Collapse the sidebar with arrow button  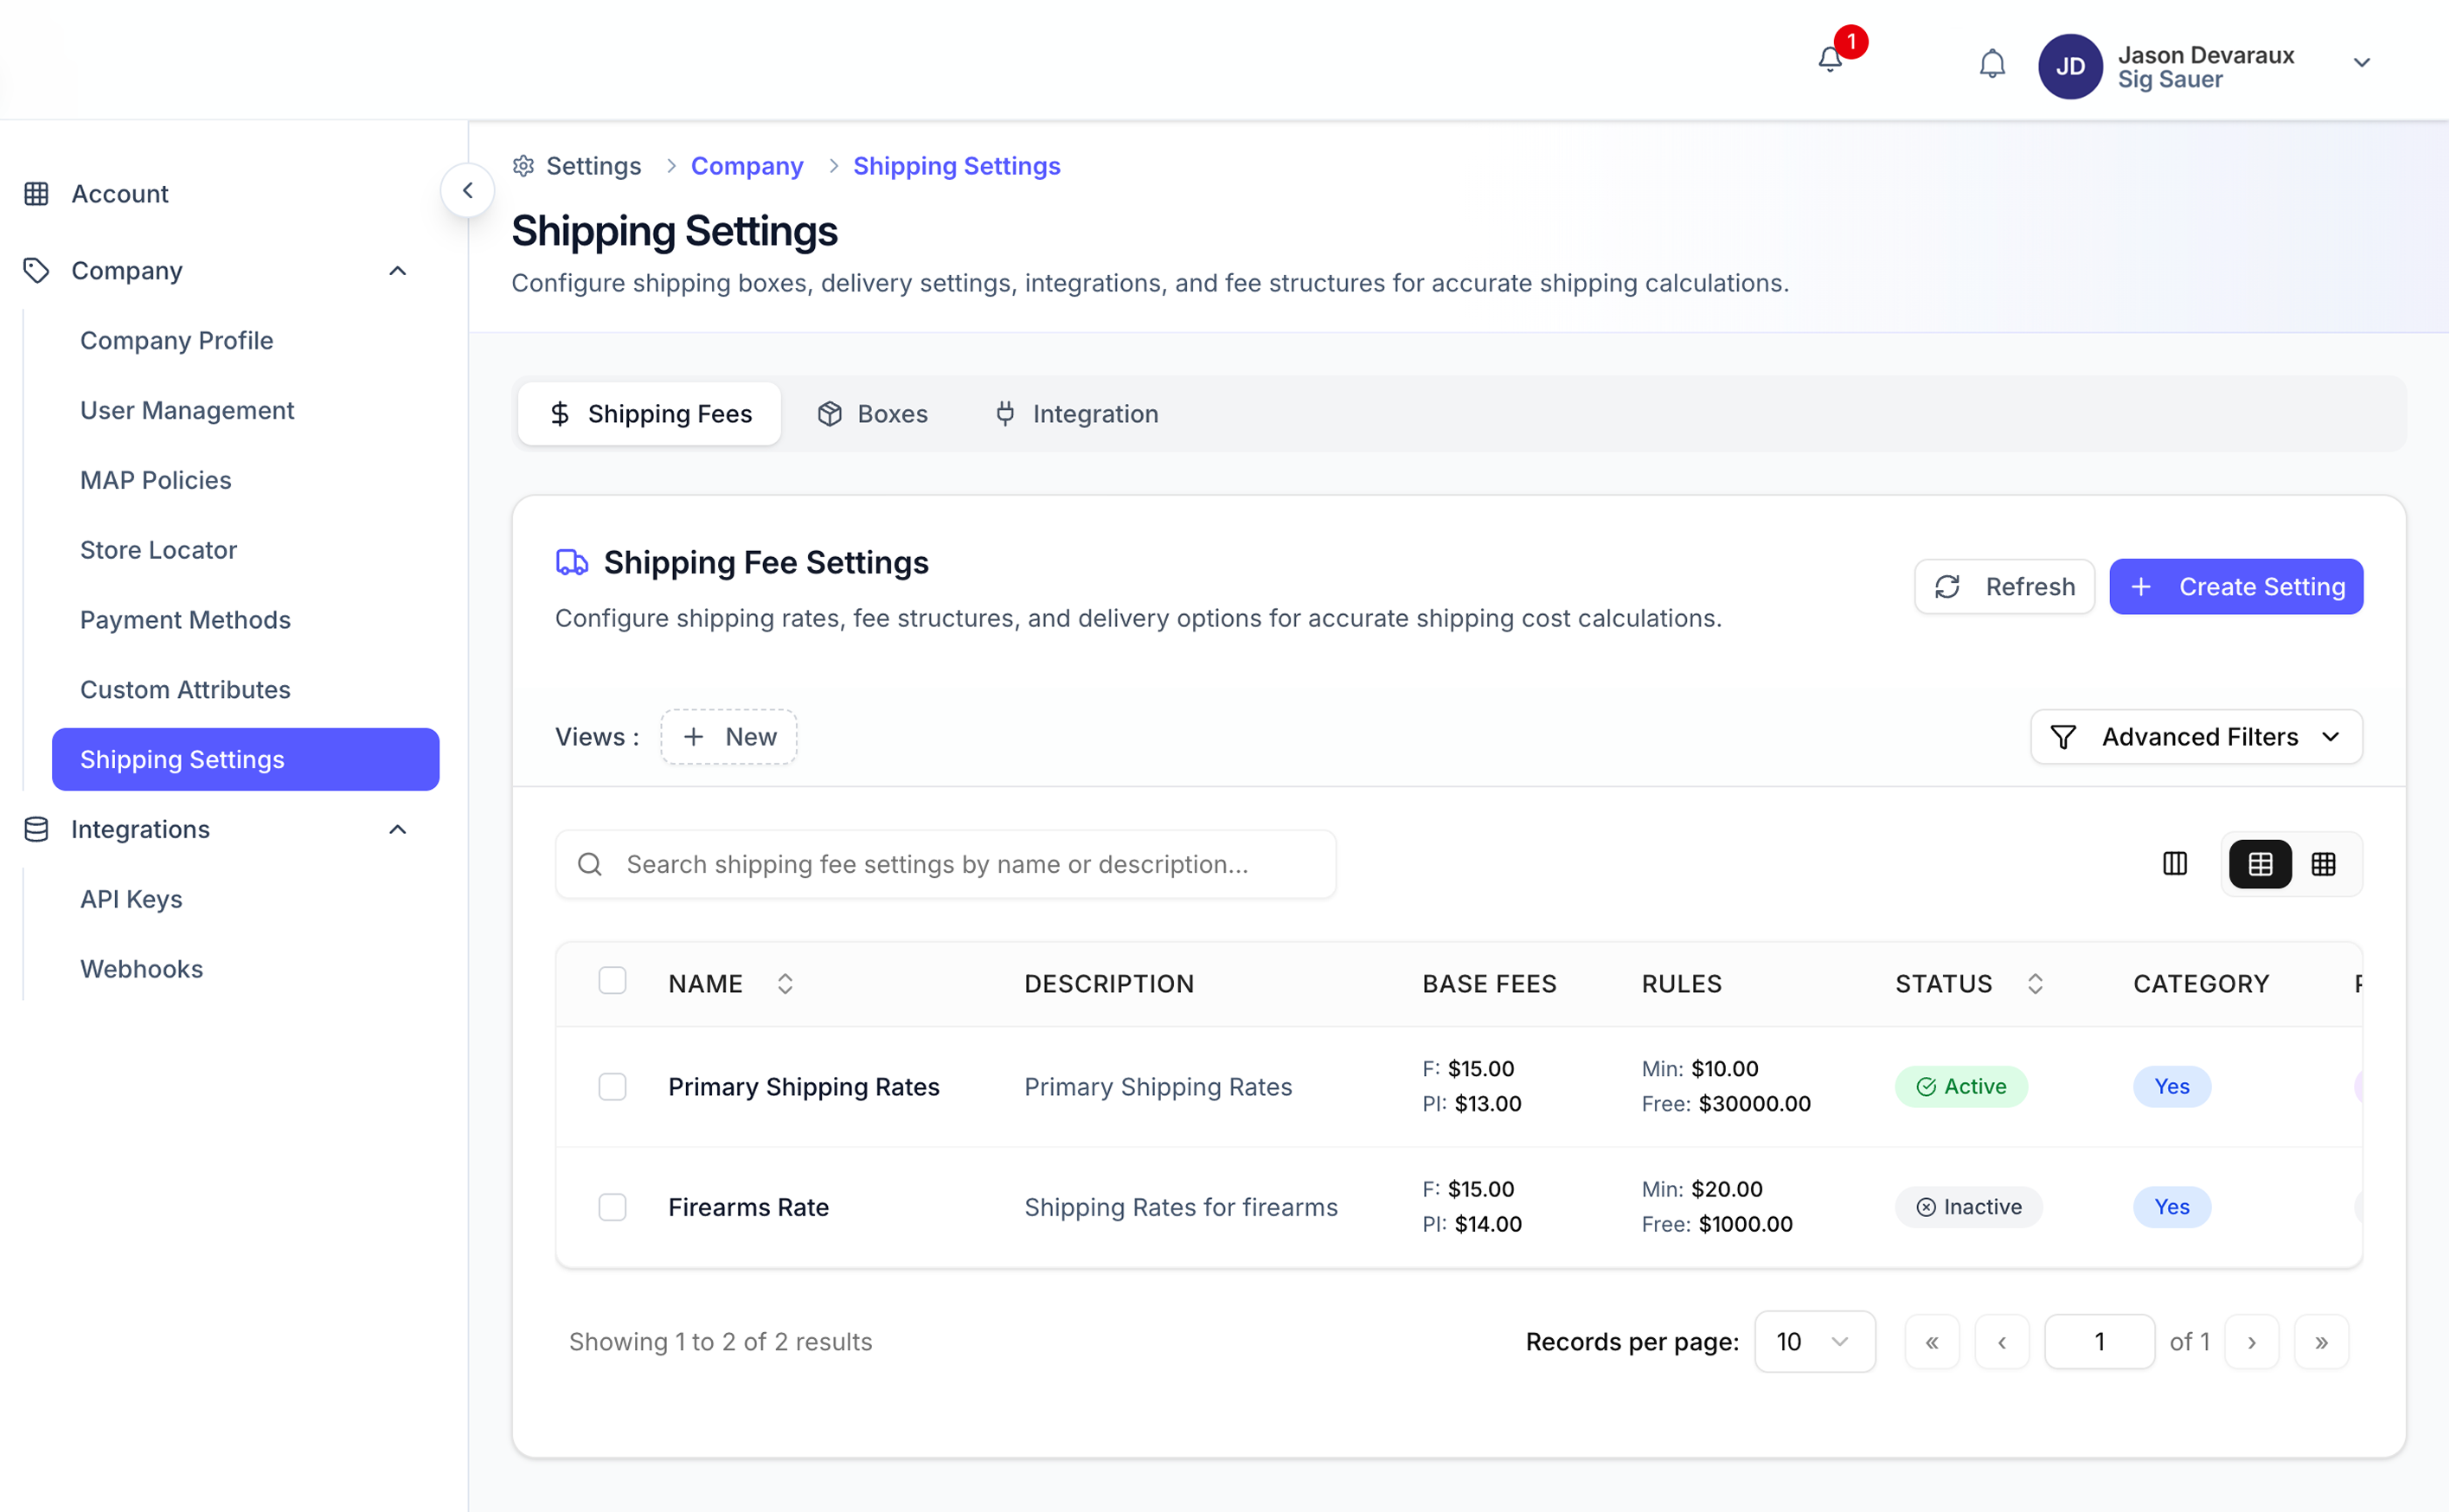tap(467, 190)
